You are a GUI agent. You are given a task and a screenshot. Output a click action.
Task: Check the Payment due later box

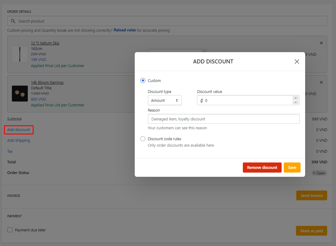[10, 230]
